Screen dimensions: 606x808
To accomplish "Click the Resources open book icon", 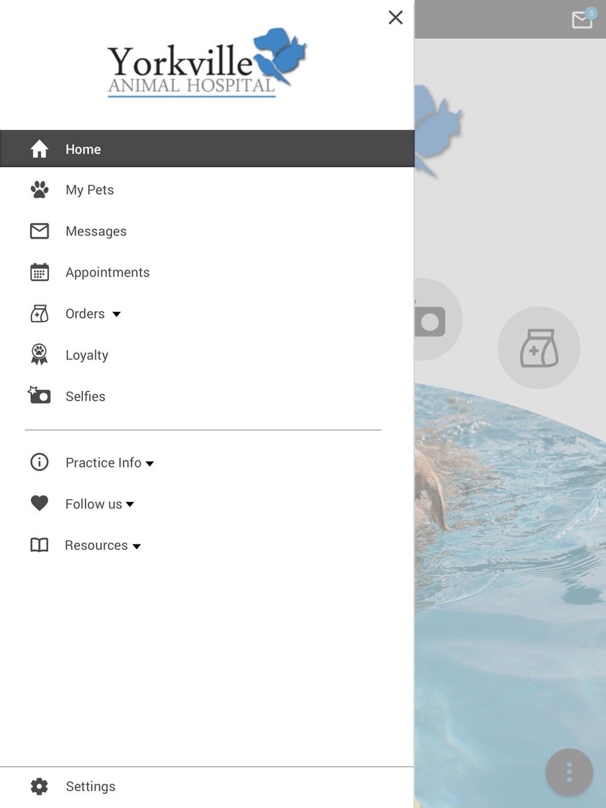I will click(x=39, y=545).
